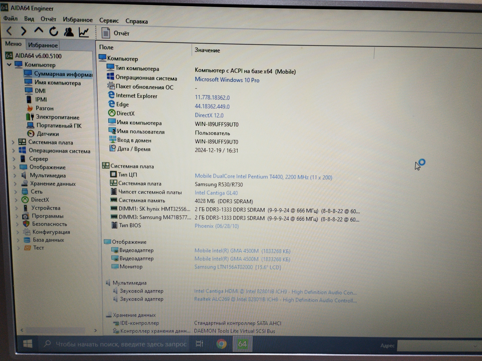Expand the Сеть tree node
This screenshot has width=482, height=361.
click(16, 192)
